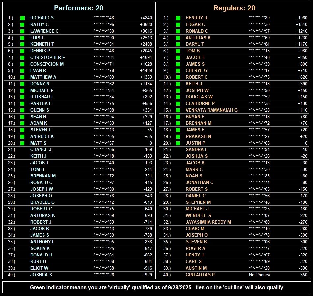313x296 pixels.
Task: Click the Regulars: 20 header
Action: [x=234, y=8]
